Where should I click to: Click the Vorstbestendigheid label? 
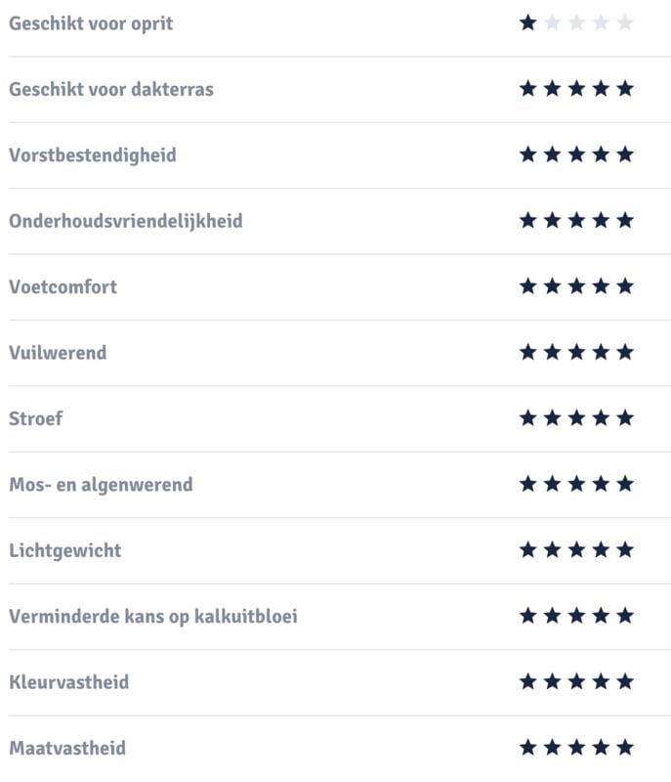(93, 155)
